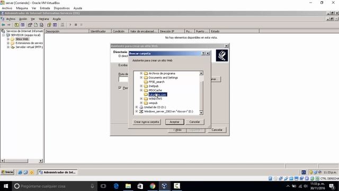
Task: Click the Export list toolbar icon
Action: click(41, 25)
